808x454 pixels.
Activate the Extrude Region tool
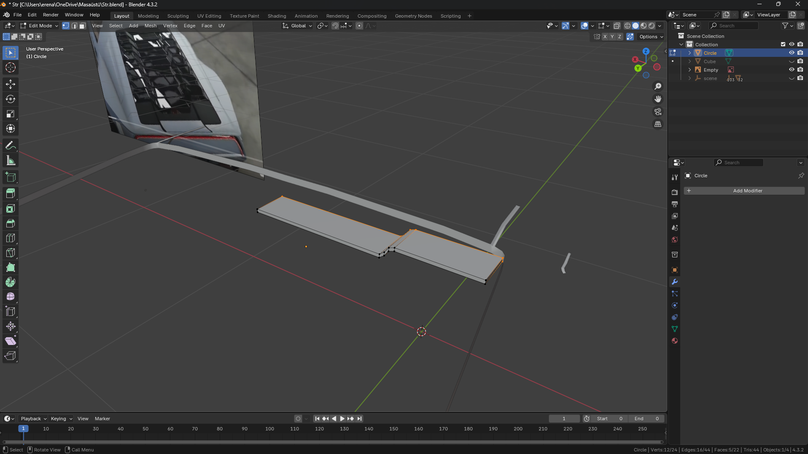11,193
